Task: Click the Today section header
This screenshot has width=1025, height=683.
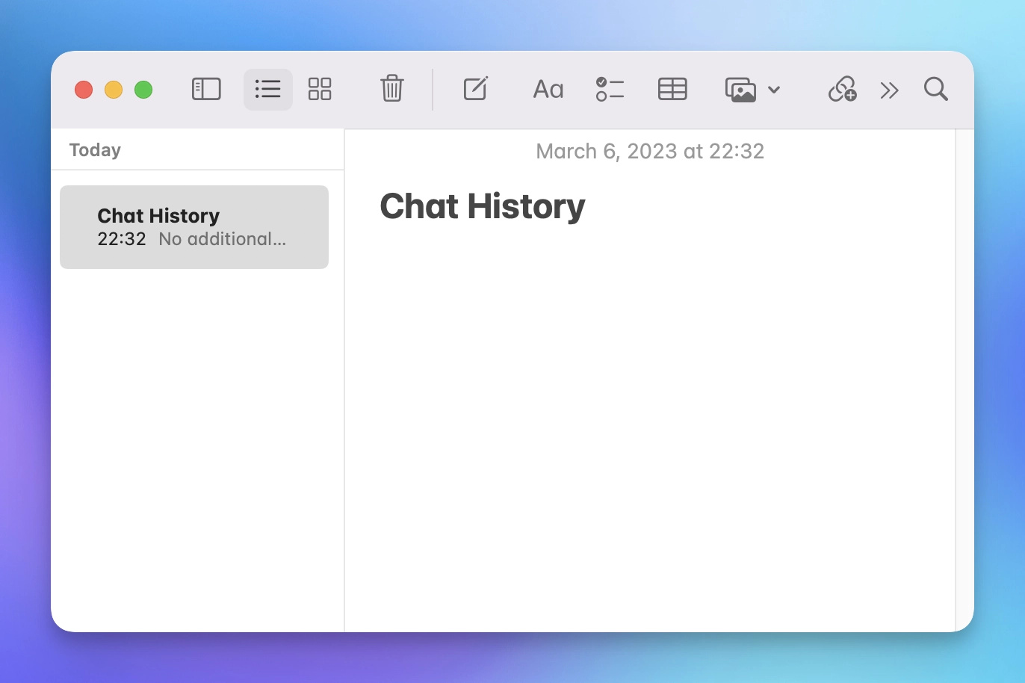Action: tap(95, 150)
